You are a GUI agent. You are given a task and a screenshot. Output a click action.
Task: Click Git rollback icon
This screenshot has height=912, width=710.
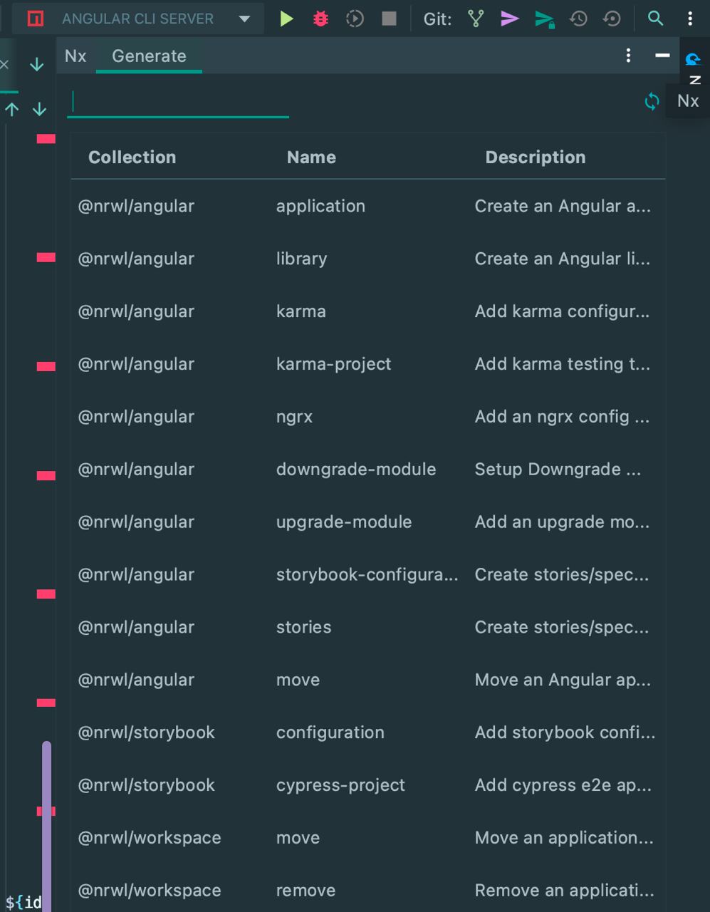click(x=612, y=19)
